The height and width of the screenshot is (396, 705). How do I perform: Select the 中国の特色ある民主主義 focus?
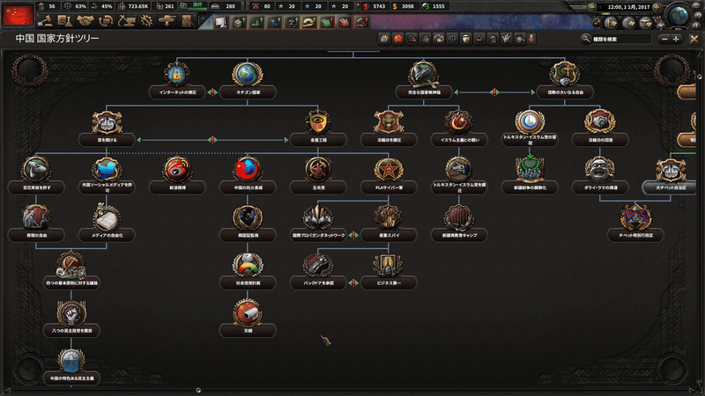(x=71, y=366)
